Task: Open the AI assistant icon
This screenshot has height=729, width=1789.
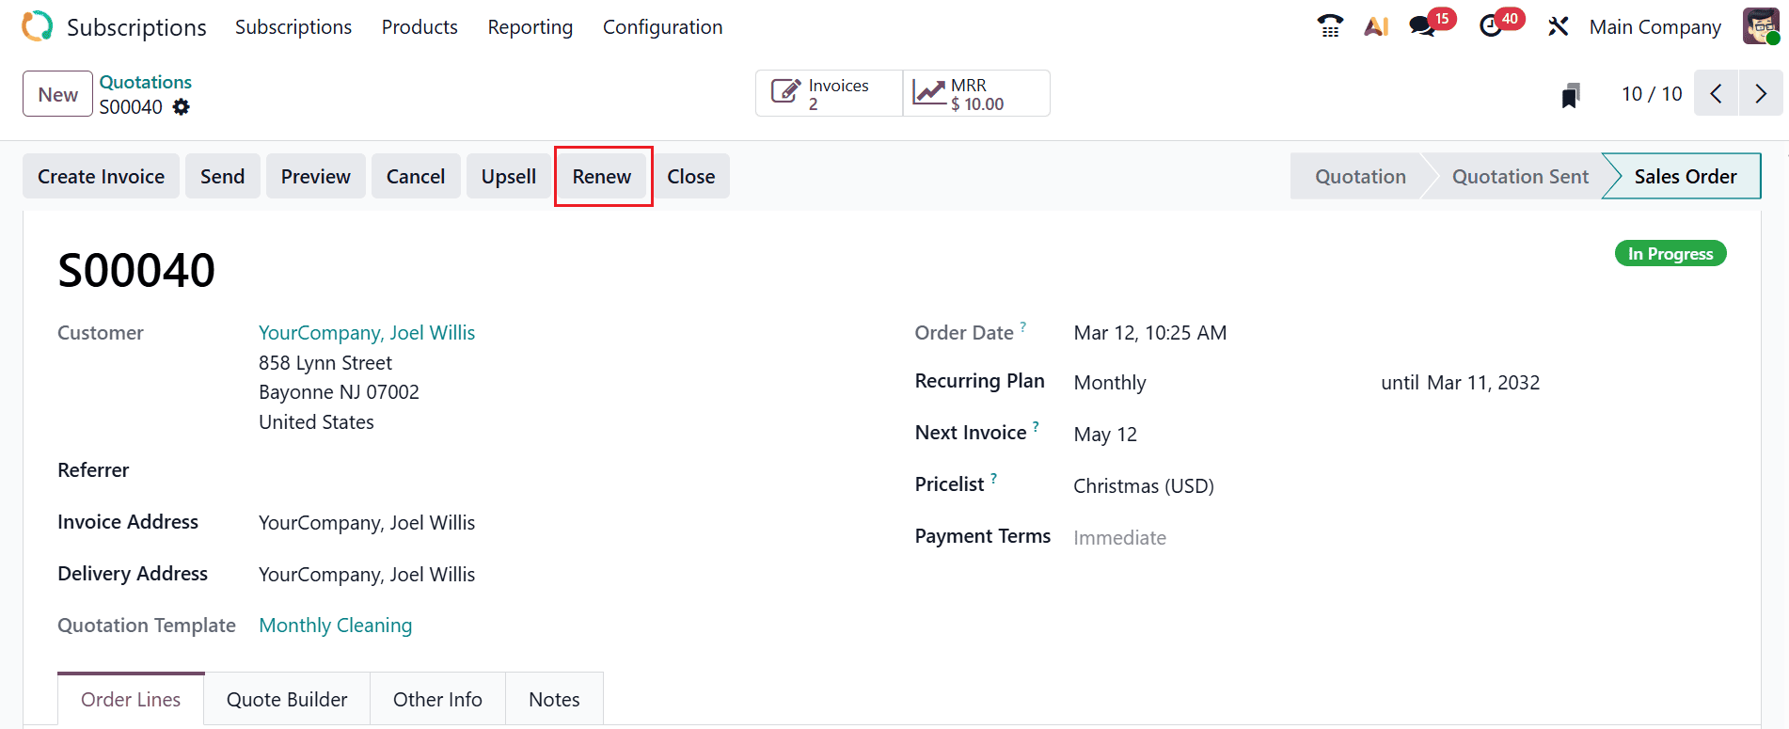Action: pos(1376,26)
